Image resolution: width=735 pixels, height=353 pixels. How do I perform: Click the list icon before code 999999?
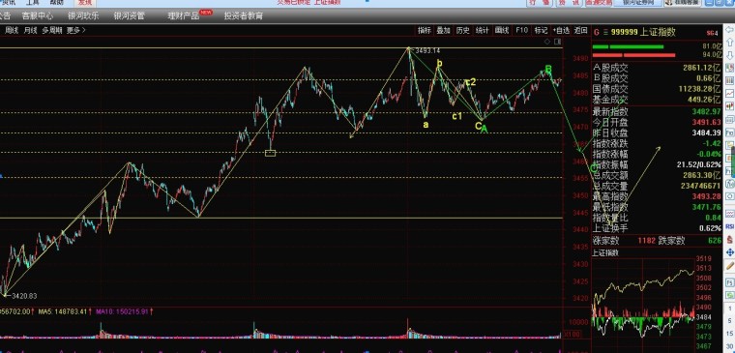point(605,32)
